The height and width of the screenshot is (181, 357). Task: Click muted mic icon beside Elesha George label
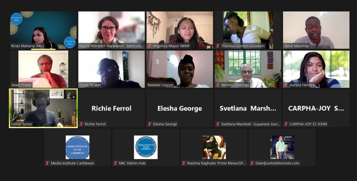point(150,124)
